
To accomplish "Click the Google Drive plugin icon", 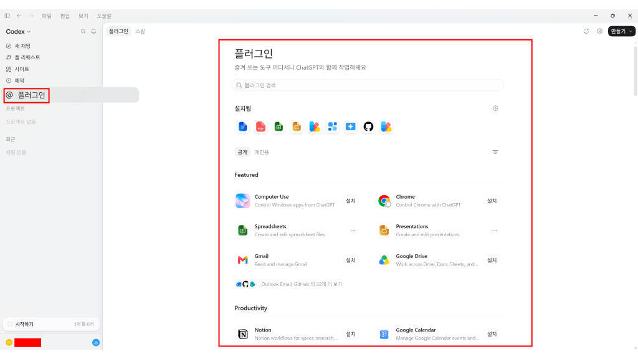I will [384, 260].
